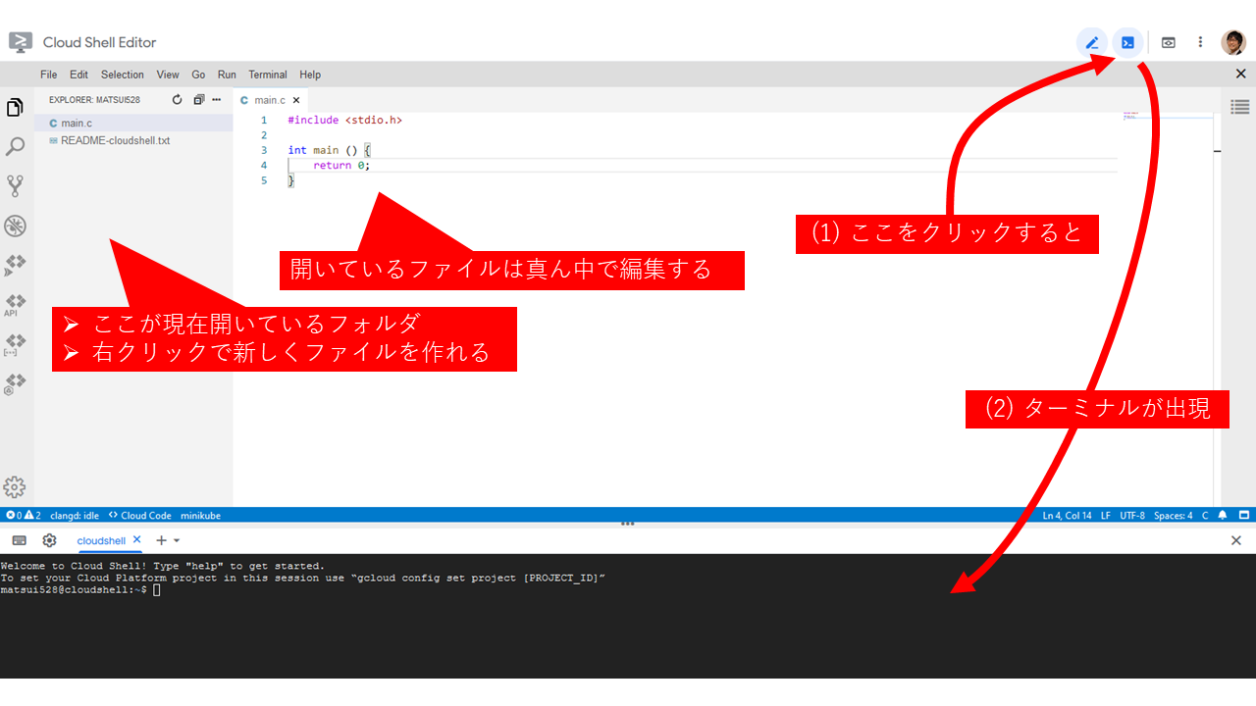Collapse all folders in Explorer
1256x706 pixels.
coord(199,100)
